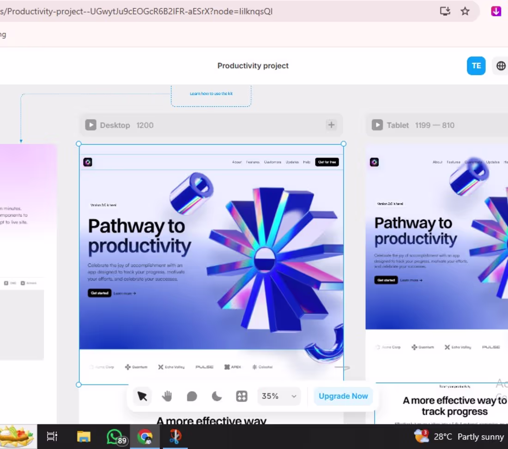Select the cursor tool in the bottom toolbar
This screenshot has width=508, height=449.
[142, 396]
